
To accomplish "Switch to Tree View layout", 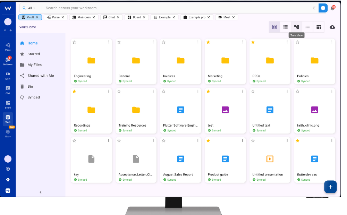I will point(296,27).
